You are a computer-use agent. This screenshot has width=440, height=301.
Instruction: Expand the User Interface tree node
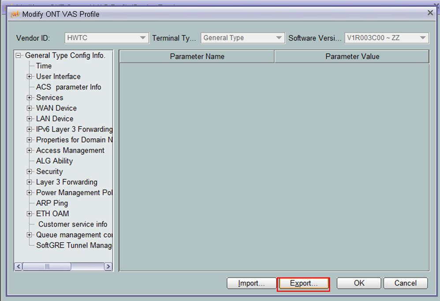click(30, 77)
